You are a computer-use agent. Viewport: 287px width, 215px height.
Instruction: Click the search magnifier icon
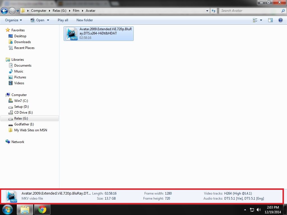[x=283, y=11]
